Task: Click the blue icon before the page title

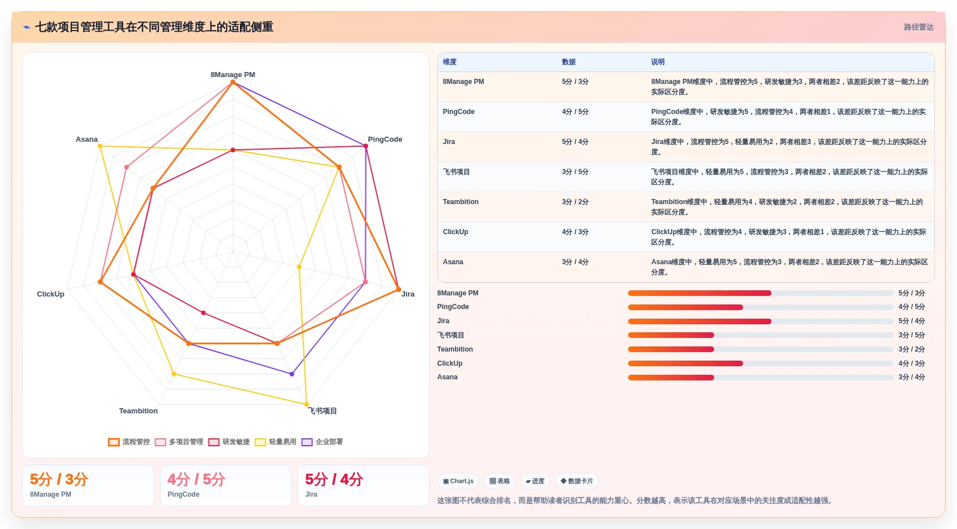Action: coord(27,27)
